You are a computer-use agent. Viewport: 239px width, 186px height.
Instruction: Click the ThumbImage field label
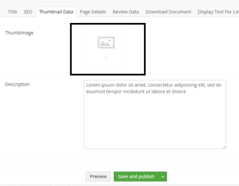pyautogui.click(x=19, y=33)
